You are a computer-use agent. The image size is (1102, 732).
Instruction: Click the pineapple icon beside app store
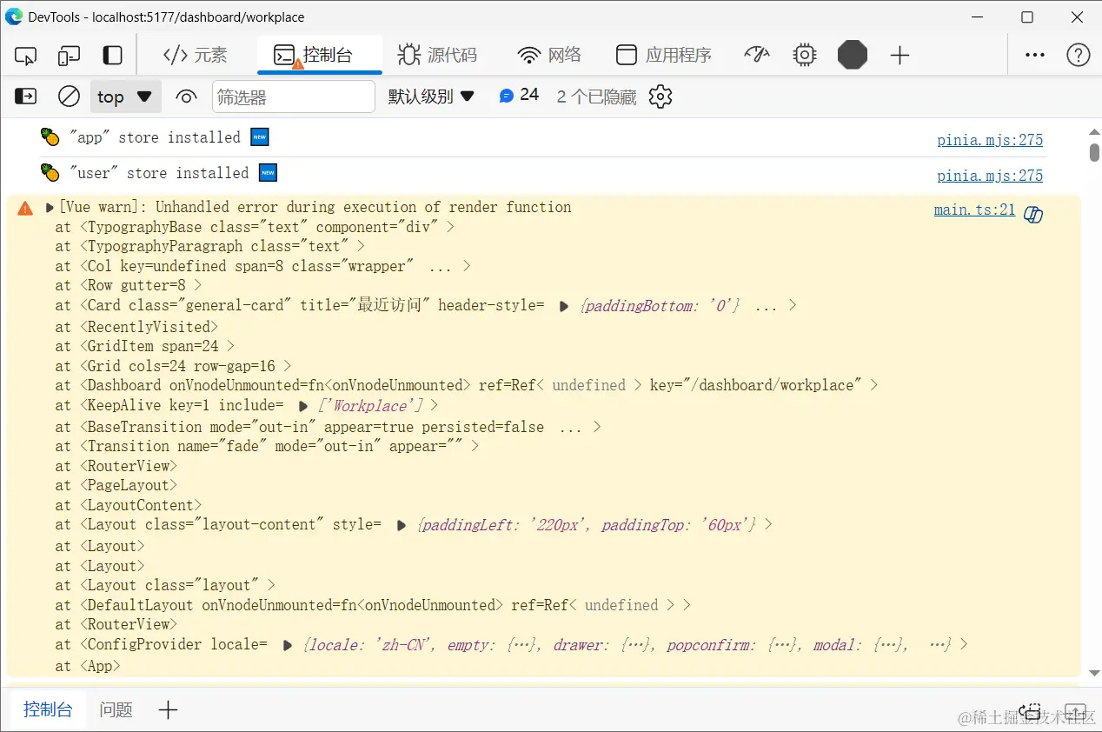50,137
